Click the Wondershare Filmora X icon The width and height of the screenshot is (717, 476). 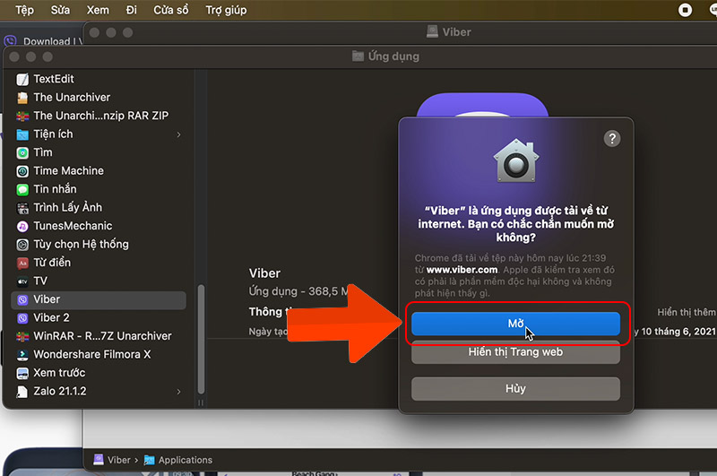[22, 355]
